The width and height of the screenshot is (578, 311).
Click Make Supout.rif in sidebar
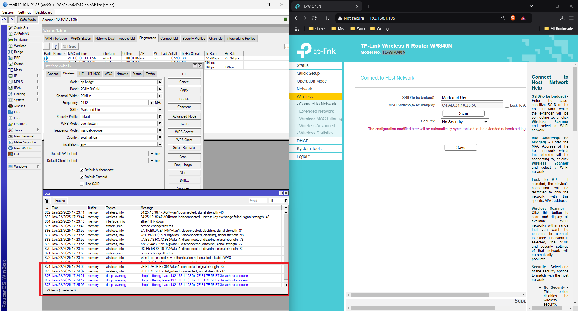pos(25,142)
